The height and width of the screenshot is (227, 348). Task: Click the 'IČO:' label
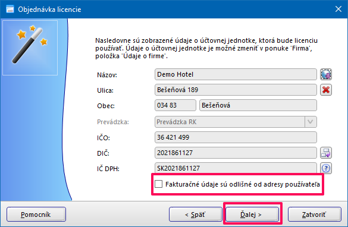click(x=104, y=138)
